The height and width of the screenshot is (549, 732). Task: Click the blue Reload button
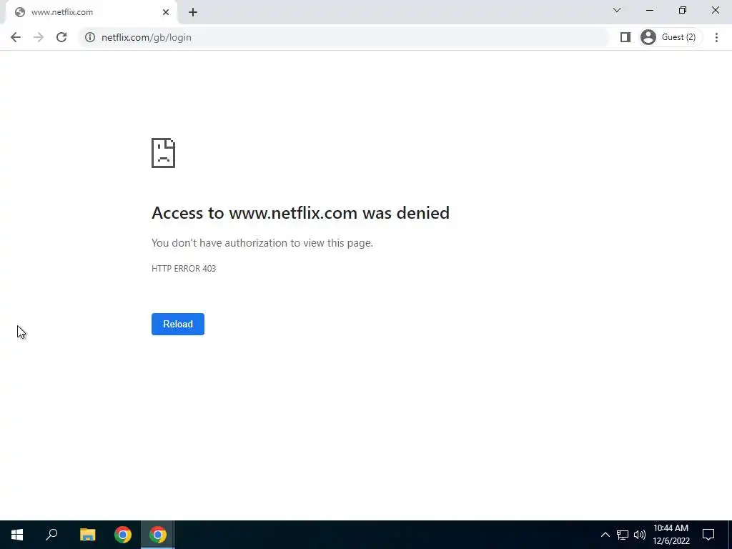point(178,324)
